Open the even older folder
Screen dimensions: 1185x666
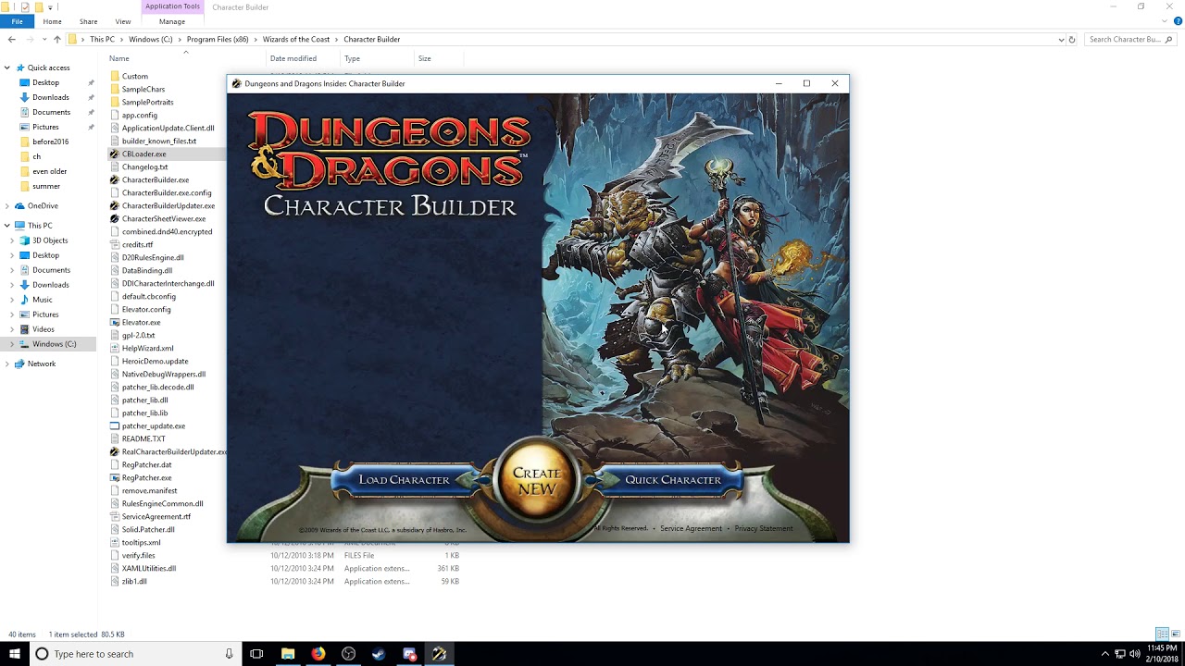pos(49,171)
